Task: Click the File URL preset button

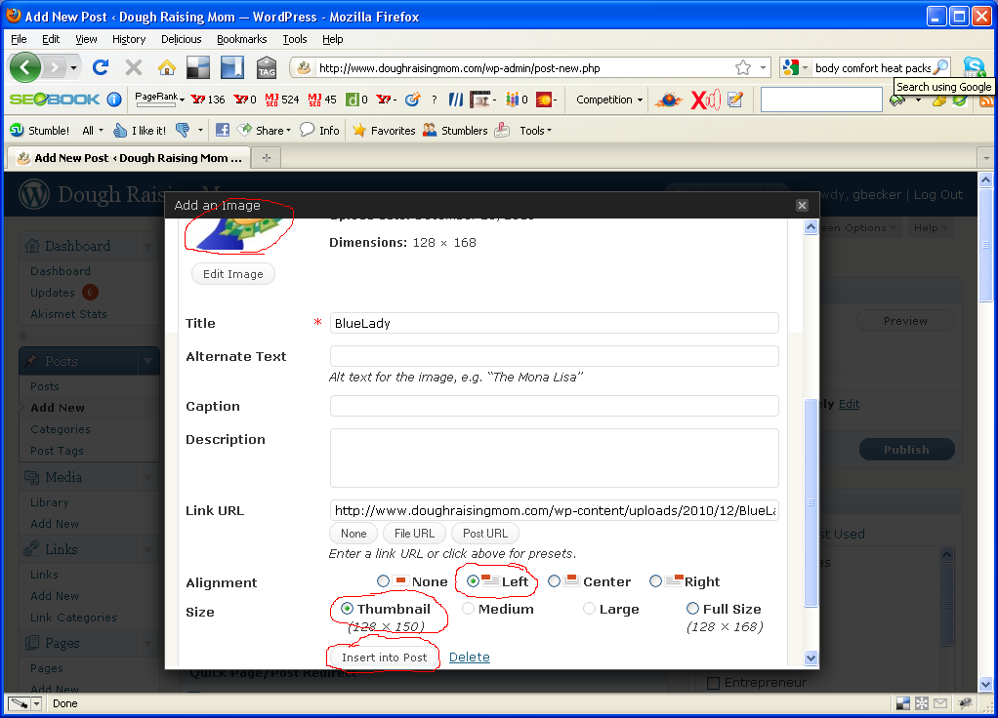Action: [414, 533]
